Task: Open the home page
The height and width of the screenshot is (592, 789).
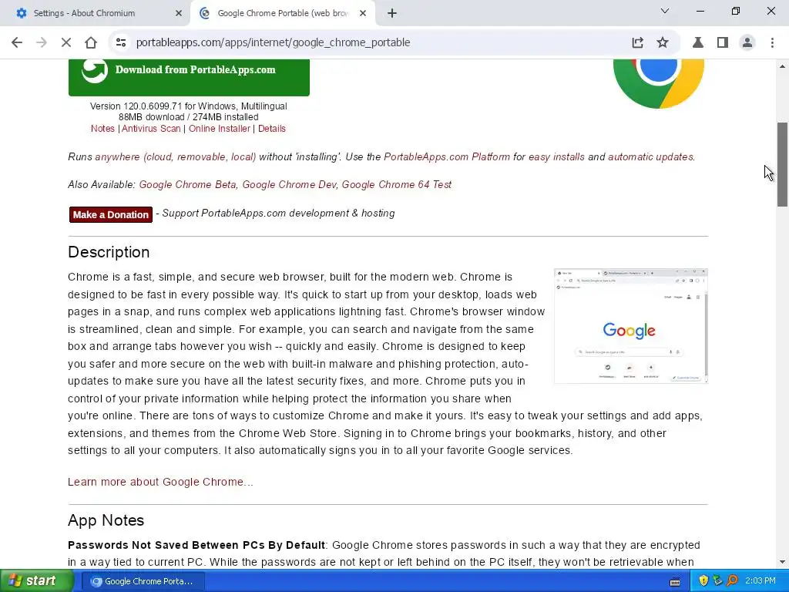Action: pos(91,43)
